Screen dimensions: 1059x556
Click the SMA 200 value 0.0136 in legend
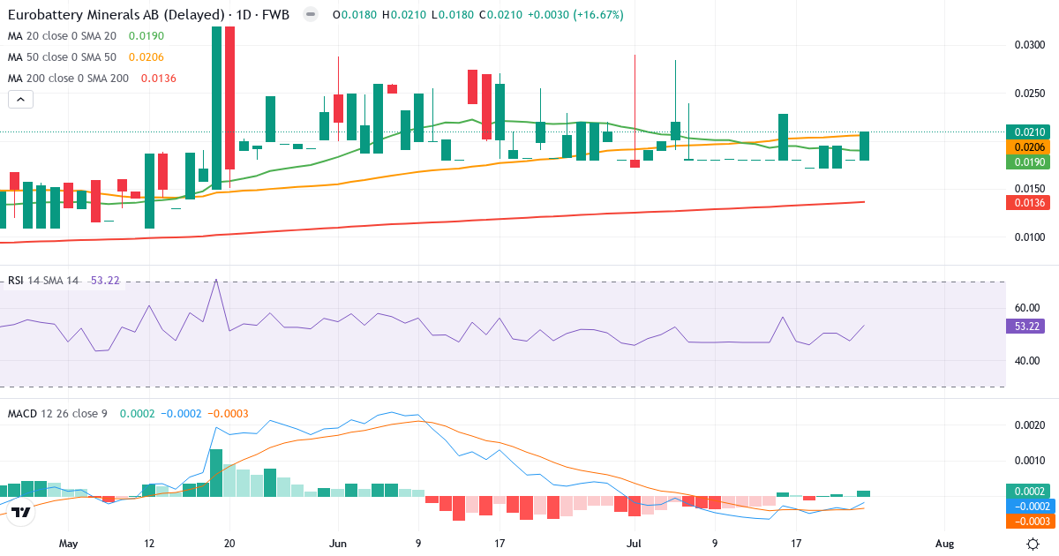click(159, 79)
